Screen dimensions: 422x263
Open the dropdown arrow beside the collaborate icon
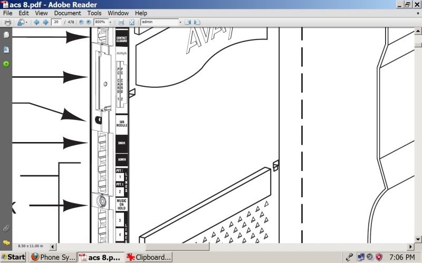tap(27, 22)
